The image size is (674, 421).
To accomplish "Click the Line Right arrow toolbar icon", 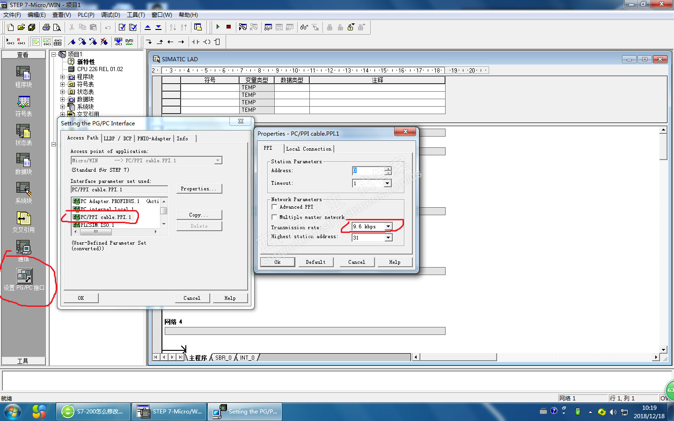I will click(x=181, y=42).
